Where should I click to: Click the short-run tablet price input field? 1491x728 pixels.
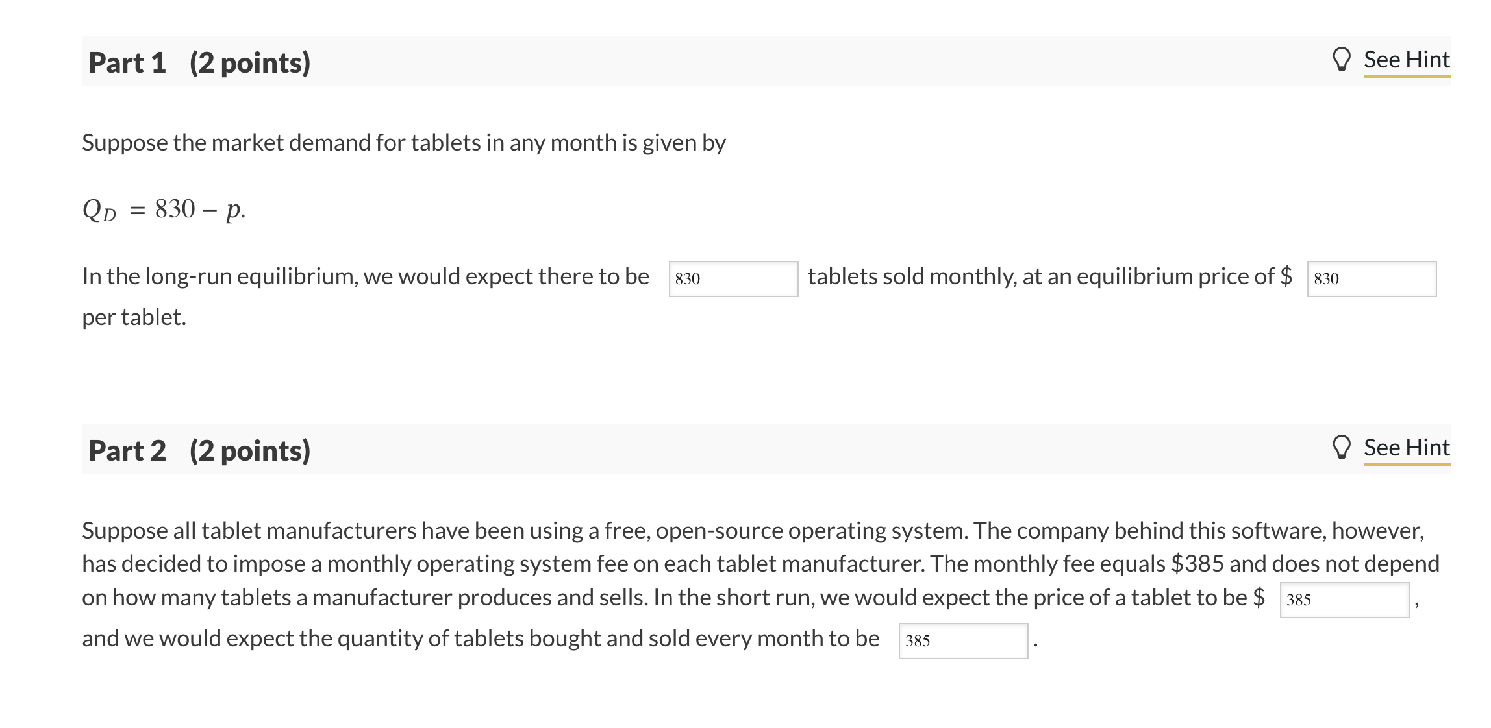point(1344,600)
